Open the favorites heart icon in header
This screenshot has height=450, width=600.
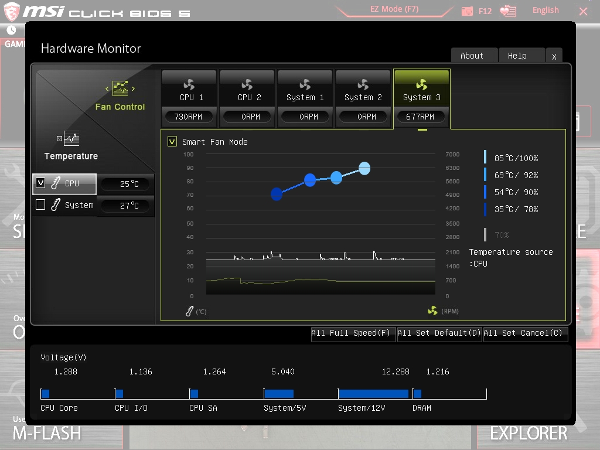tap(508, 11)
